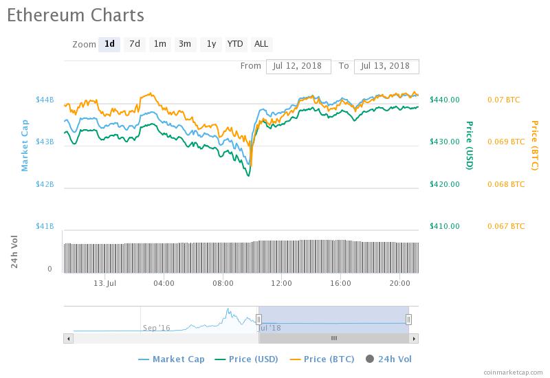Click the vertical Market Cap axis title

point(25,146)
